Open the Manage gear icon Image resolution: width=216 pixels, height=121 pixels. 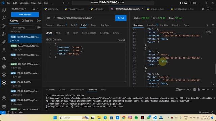pyautogui.click(x=4, y=107)
